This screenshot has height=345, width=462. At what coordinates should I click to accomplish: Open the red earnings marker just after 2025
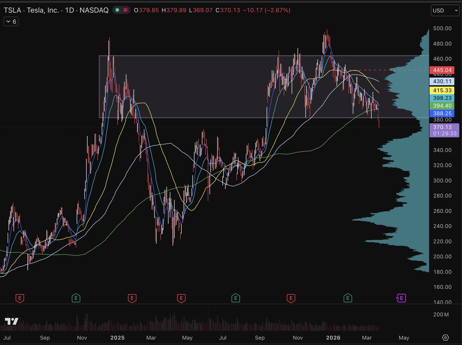(x=132, y=298)
